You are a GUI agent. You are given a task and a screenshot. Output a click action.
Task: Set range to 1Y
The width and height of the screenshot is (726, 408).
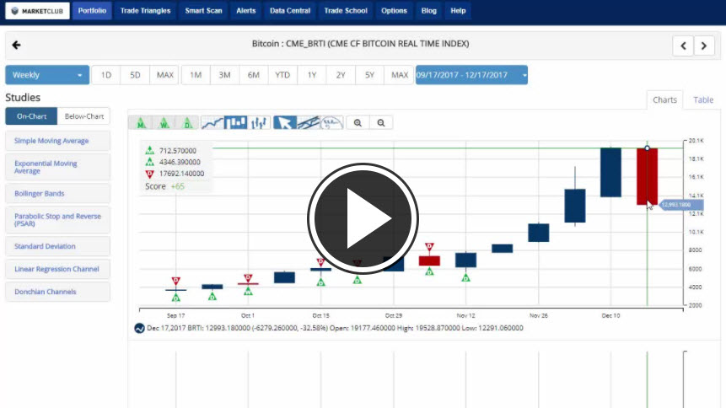point(312,75)
